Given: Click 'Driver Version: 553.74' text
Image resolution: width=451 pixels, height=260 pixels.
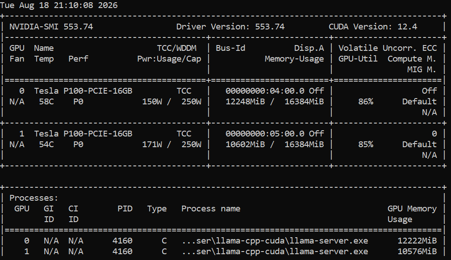Looking at the screenshot, I should (x=230, y=27).
